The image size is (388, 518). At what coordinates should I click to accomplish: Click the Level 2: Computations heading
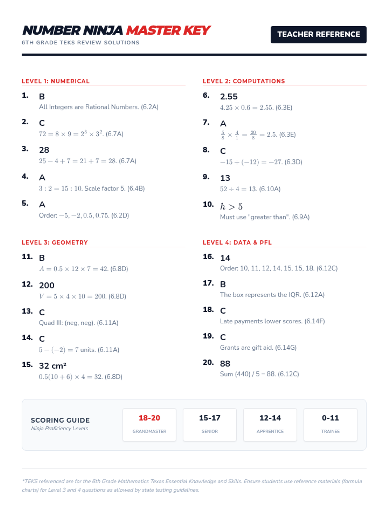pos(244,81)
